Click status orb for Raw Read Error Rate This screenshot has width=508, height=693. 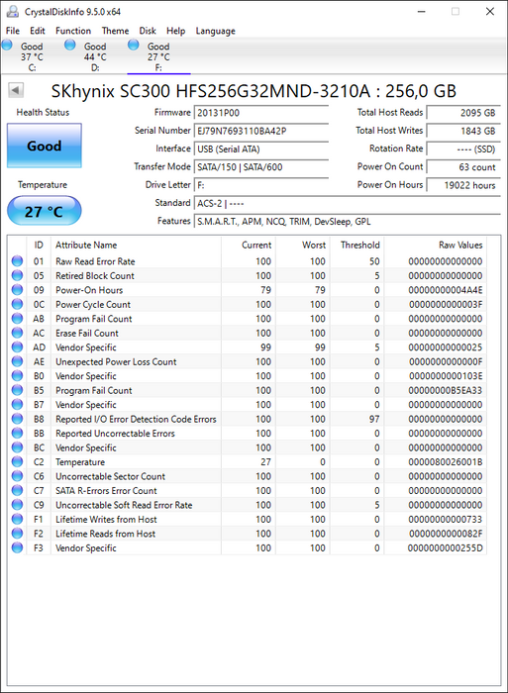tap(17, 261)
